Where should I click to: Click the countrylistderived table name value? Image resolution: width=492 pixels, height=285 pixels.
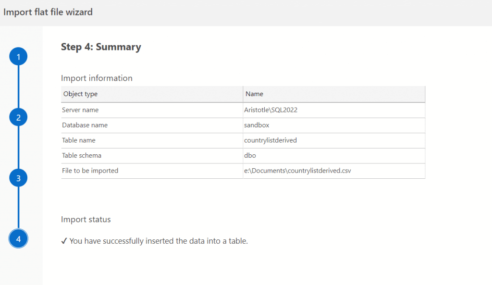click(271, 140)
